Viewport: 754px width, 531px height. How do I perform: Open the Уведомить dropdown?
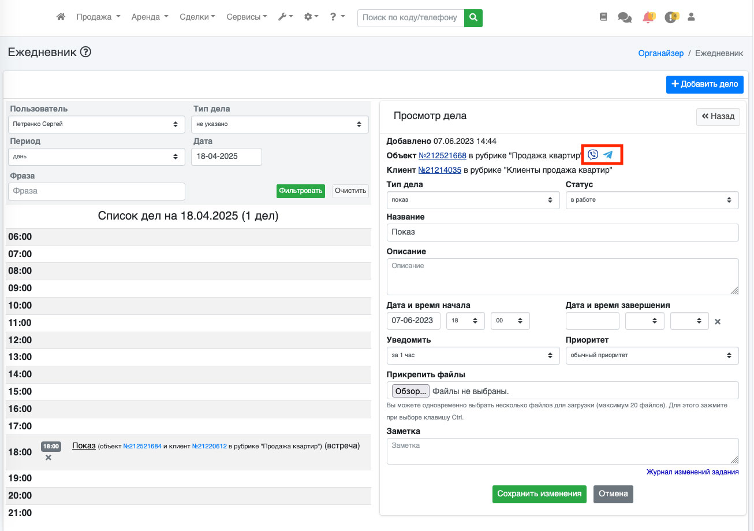(x=473, y=355)
